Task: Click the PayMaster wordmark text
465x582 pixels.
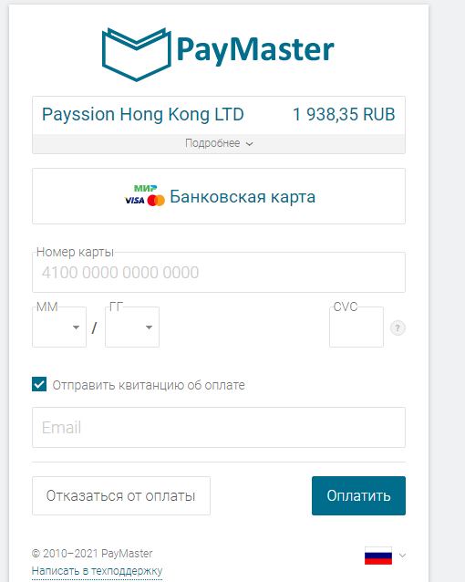Action: coord(255,50)
